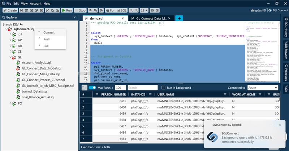
Task: Click the Create connection button
Action: click(10, 10)
